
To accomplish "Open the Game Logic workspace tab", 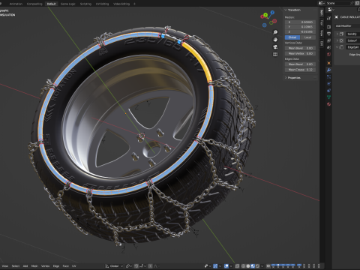I will 67,4.
